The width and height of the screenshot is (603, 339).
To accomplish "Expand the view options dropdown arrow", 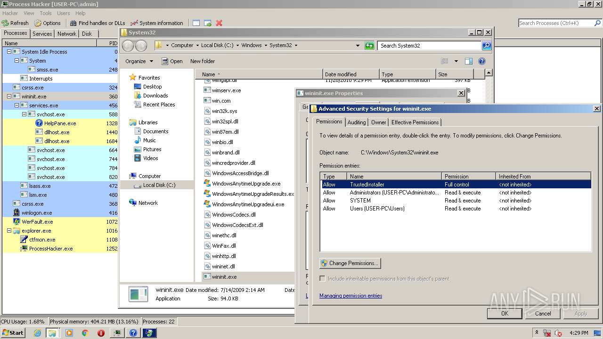I will [456, 61].
